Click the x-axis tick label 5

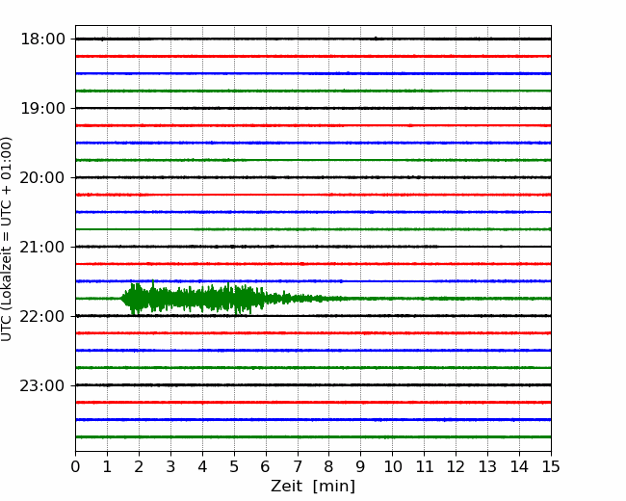coord(234,466)
